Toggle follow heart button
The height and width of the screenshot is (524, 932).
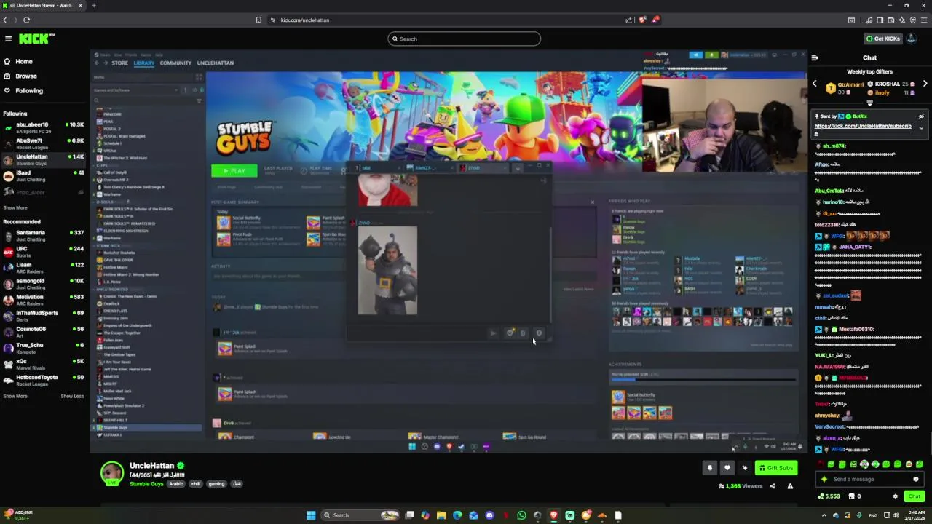(727, 468)
